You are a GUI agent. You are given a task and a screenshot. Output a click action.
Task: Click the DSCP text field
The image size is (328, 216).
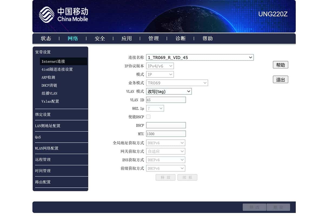166,125
